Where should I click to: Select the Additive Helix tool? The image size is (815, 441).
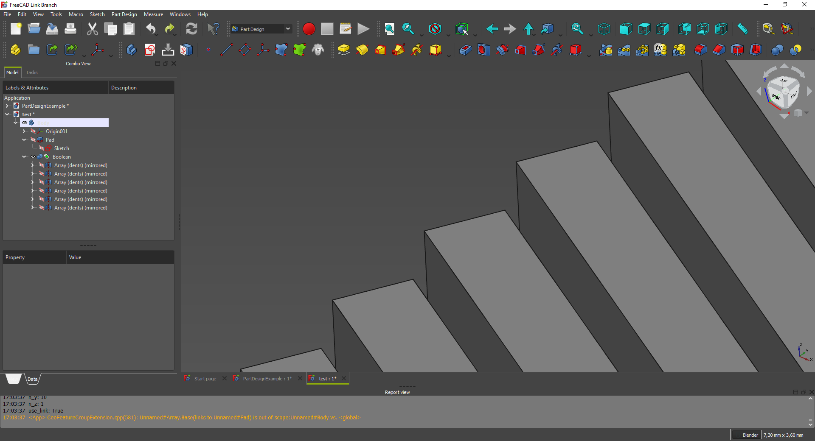click(417, 50)
